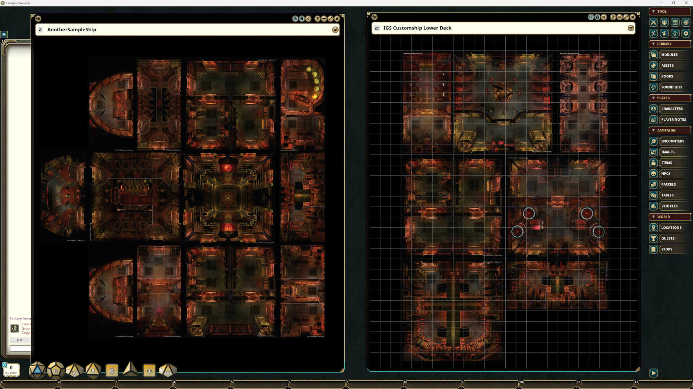Open Modules in the sidebar
Image resolution: width=693 pixels, height=389 pixels.
[x=670, y=55]
